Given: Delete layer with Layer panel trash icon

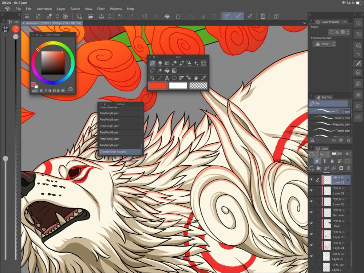Looking at the screenshot, I should coord(348,168).
